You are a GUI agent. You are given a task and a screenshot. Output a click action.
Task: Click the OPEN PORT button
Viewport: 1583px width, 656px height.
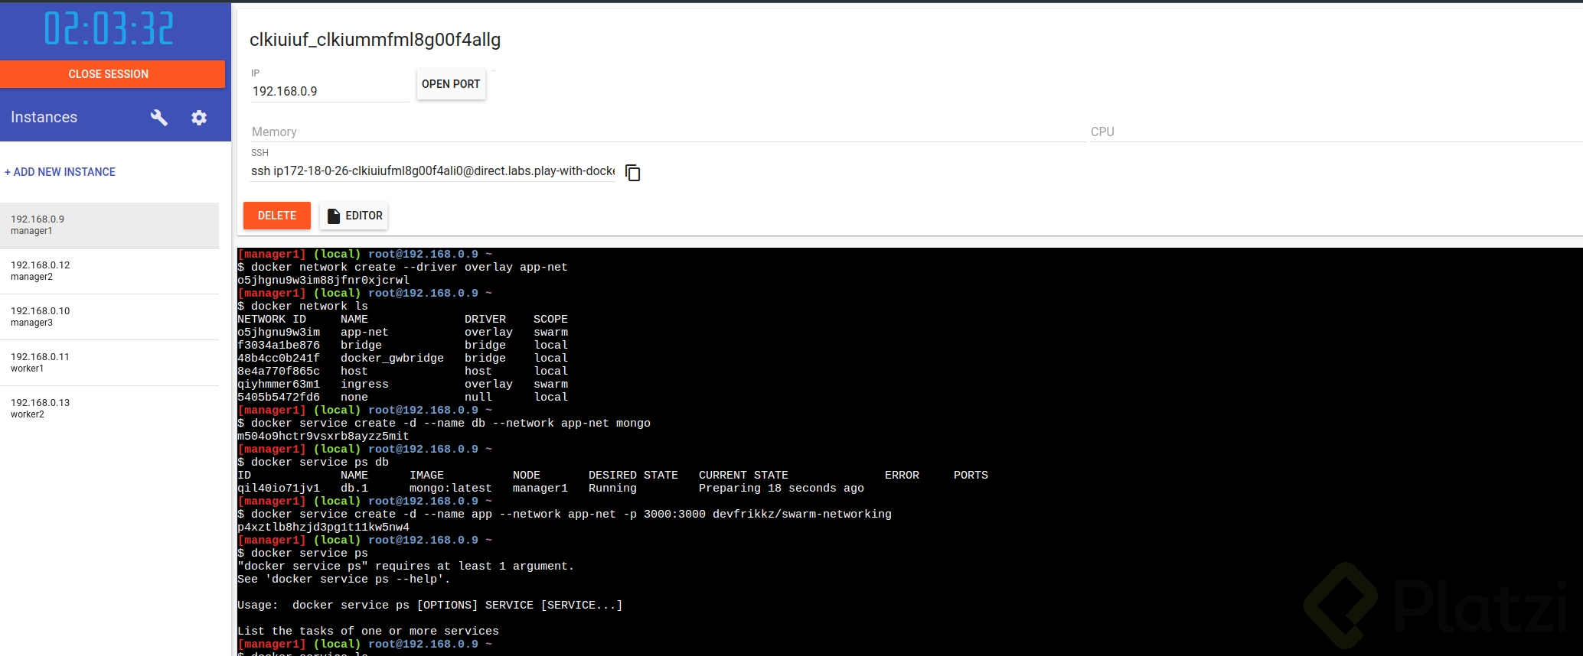[x=451, y=84]
